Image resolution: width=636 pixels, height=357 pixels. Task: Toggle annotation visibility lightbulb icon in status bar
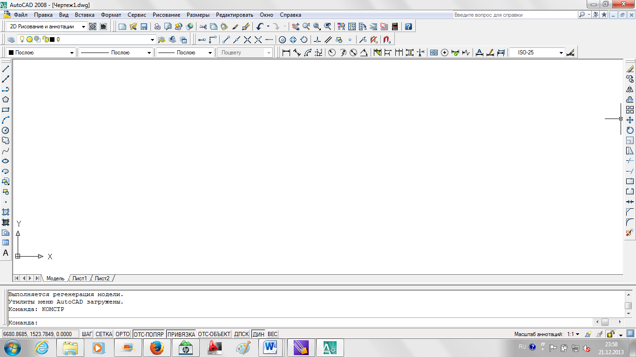click(589, 334)
